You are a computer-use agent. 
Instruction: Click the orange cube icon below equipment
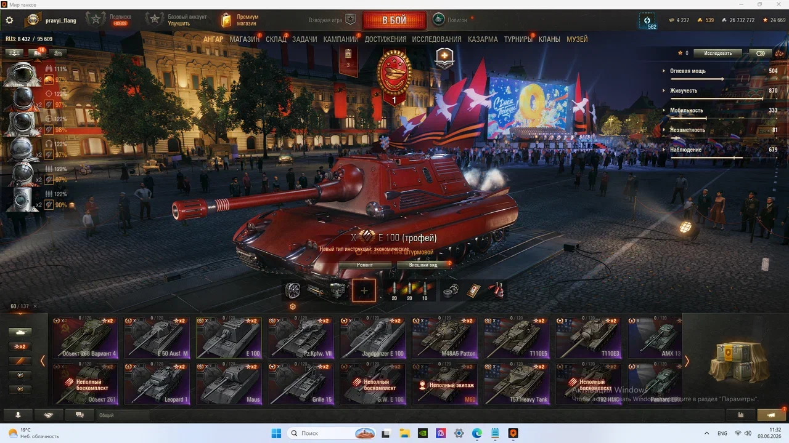click(293, 306)
